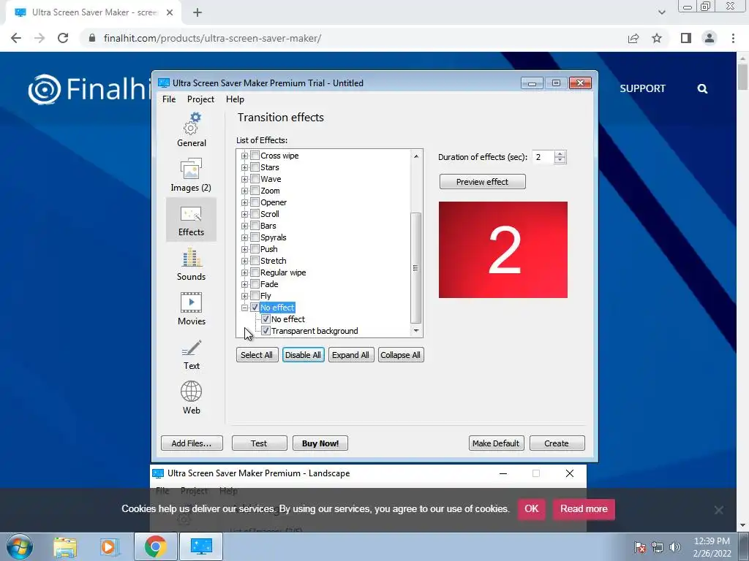Launch media player from the taskbar
This screenshot has width=749, height=561.
[110, 546]
